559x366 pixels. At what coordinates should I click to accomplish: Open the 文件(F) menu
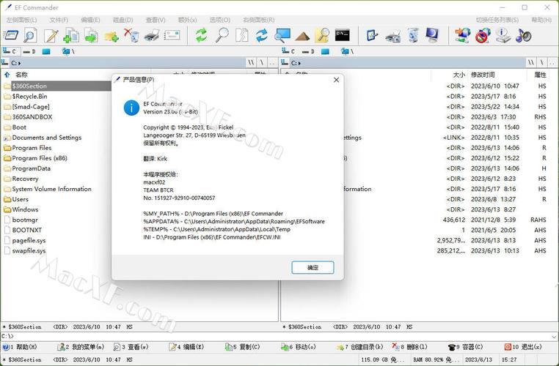(x=59, y=20)
